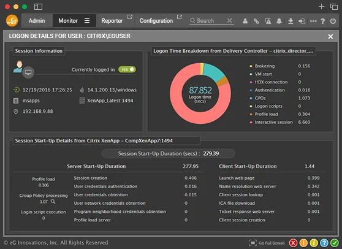Click the sign-in arrow toolbar icon
Viewport: 342px width, 249px height.
point(302,21)
